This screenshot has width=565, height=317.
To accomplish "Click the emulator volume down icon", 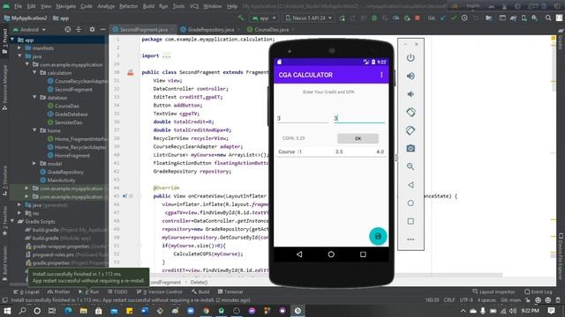I will tap(411, 94).
